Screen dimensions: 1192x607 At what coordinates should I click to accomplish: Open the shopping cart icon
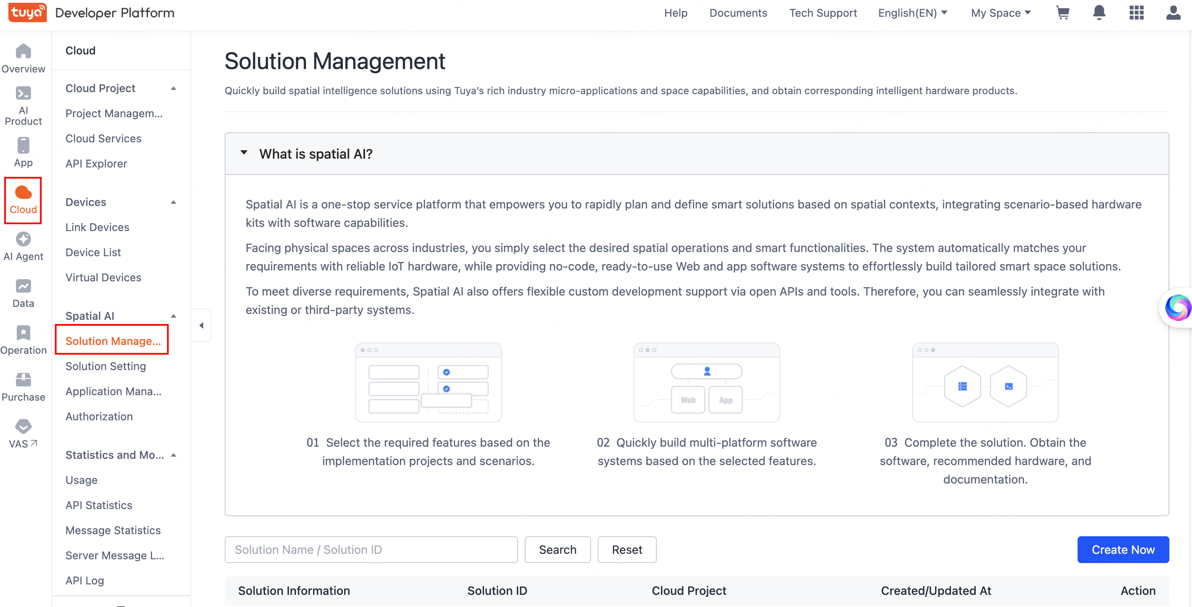pos(1062,13)
